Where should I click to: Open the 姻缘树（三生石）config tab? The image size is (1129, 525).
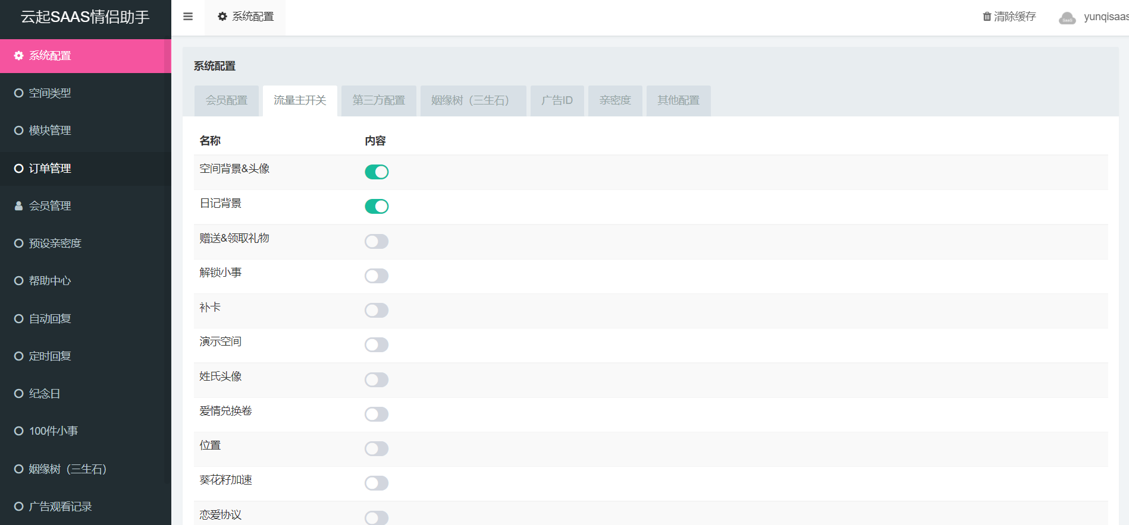[473, 100]
